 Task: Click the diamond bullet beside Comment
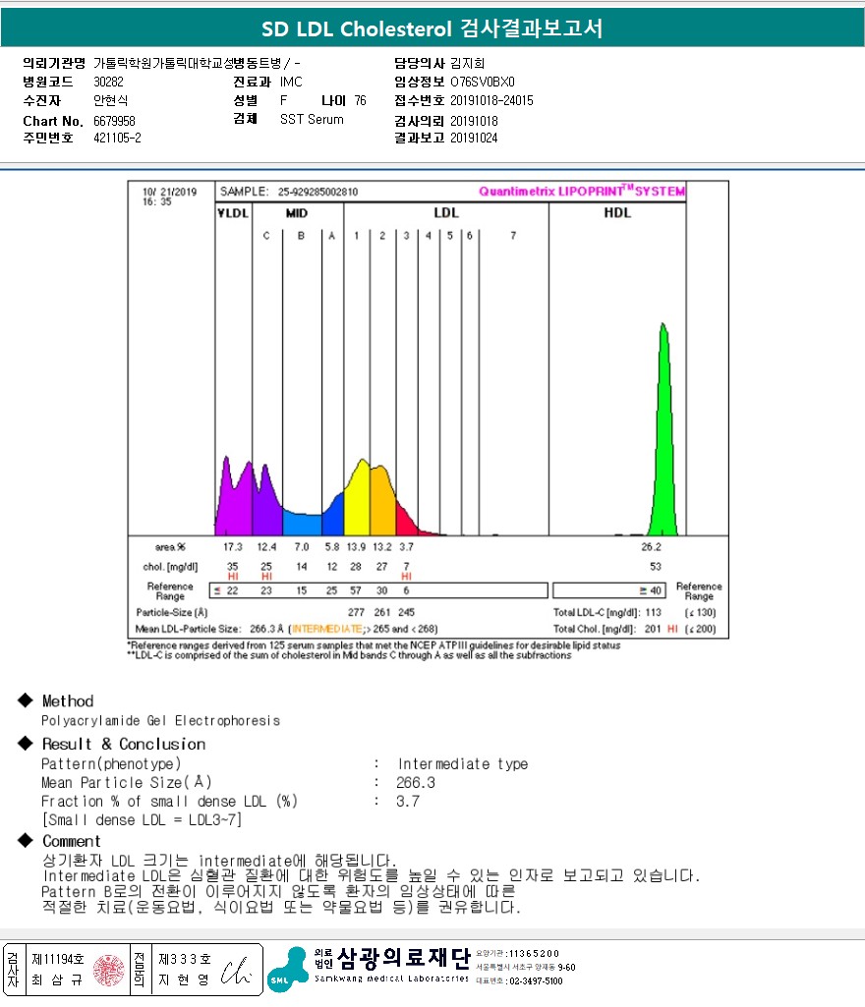point(25,841)
